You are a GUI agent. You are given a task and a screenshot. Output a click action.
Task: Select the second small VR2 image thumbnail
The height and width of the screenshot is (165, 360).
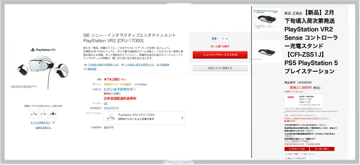[43, 114]
